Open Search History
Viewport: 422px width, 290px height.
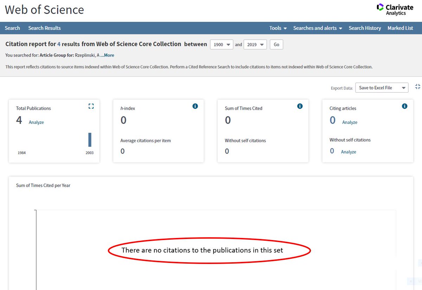[x=365, y=28]
